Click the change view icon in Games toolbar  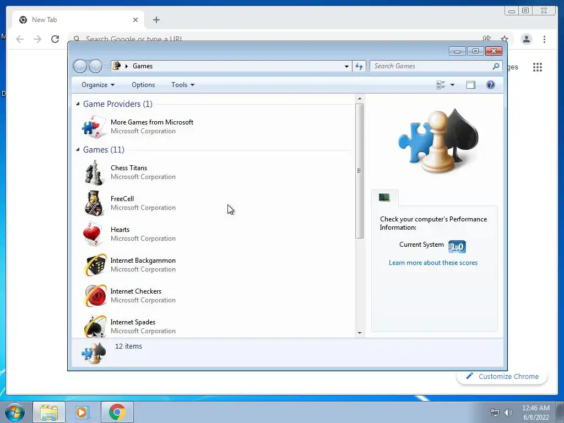pos(441,85)
